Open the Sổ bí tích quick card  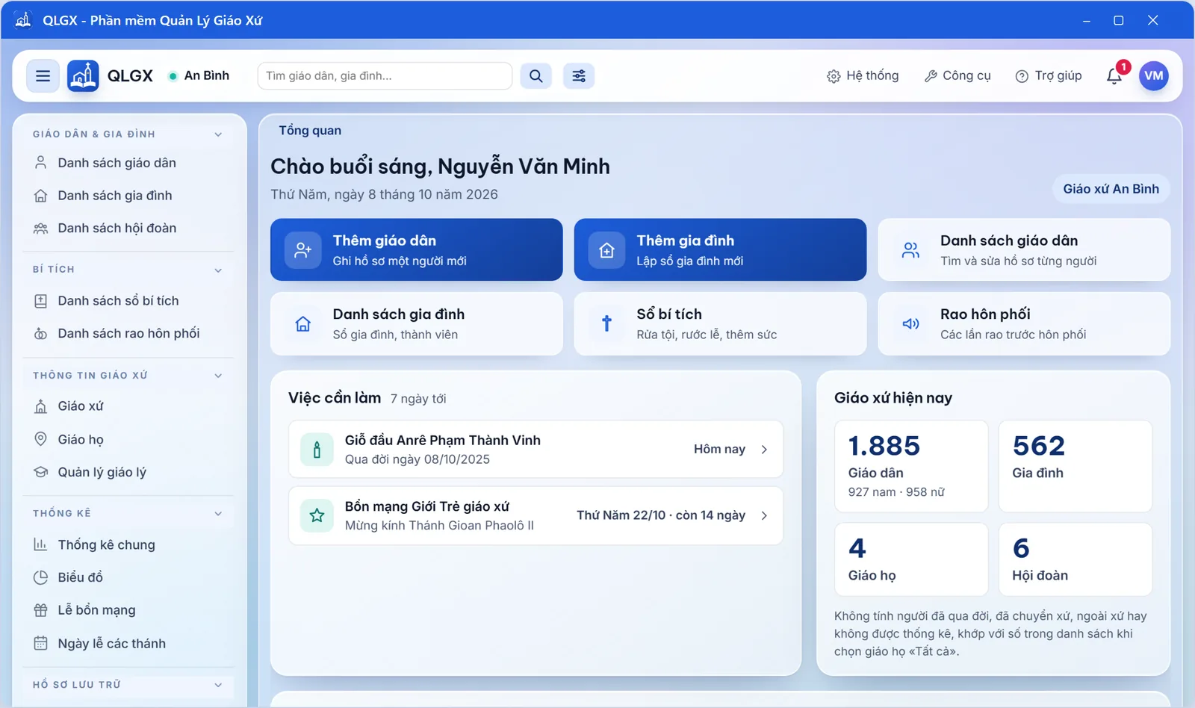tap(720, 323)
